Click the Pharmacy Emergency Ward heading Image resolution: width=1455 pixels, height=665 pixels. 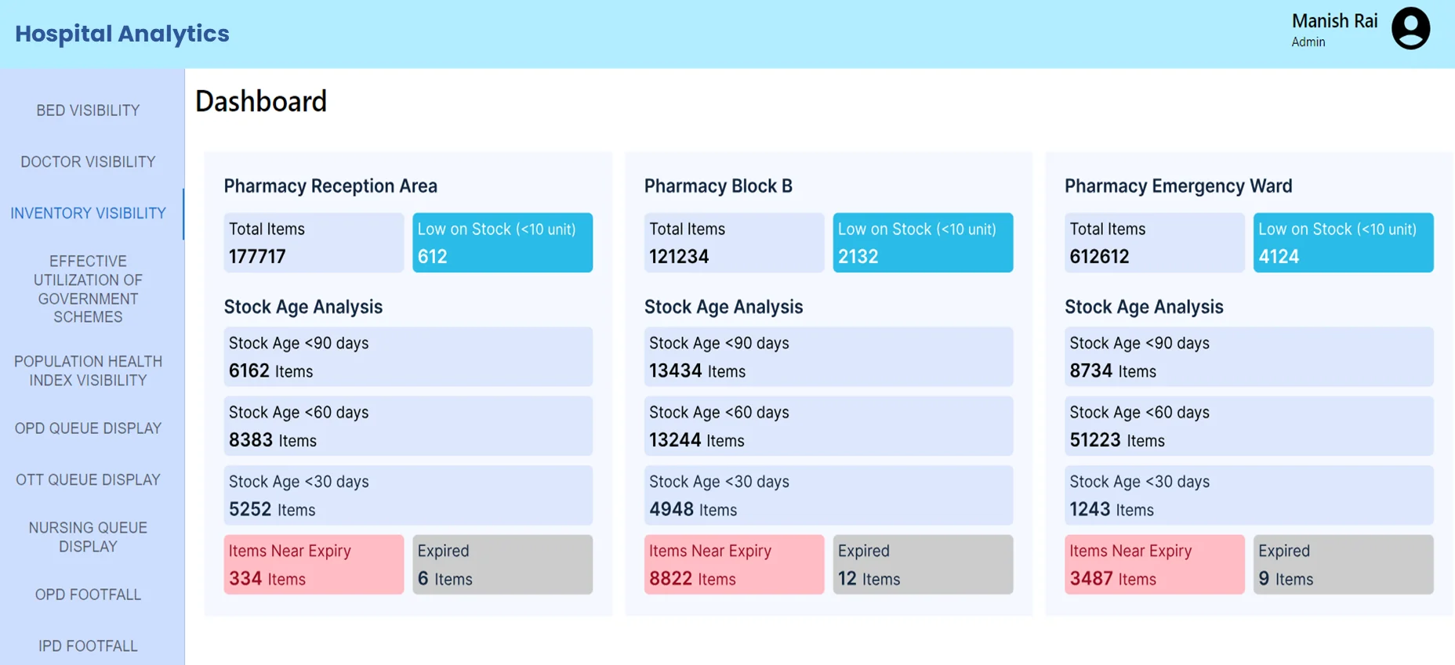click(1178, 186)
